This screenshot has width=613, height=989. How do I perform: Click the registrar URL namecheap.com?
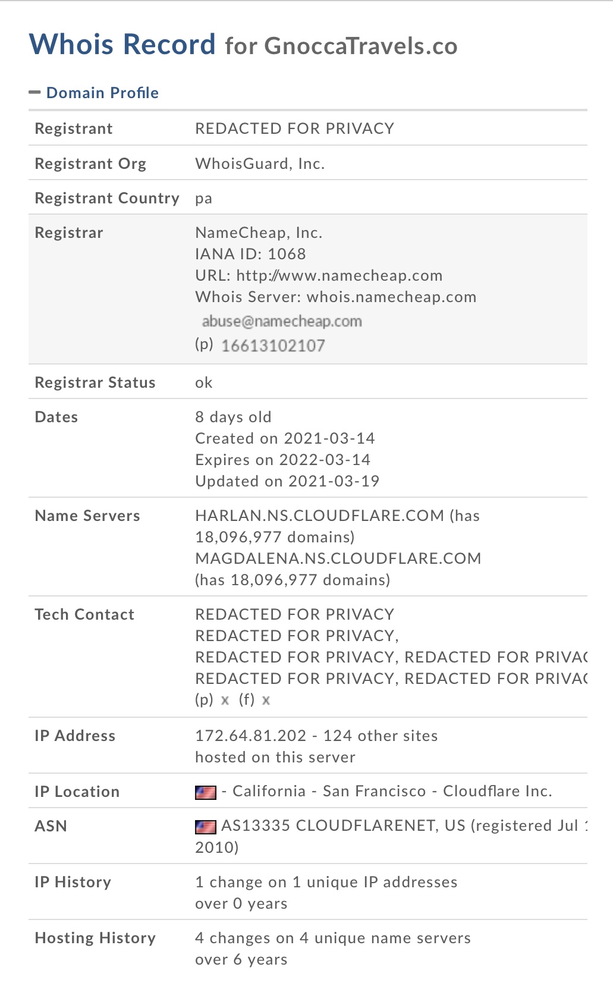339,275
